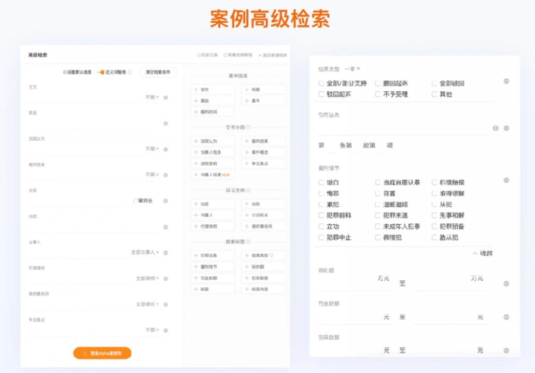Screen dimensions: 535x373
Task: Toggle the 近义词智推 switch
Action: click(101, 73)
